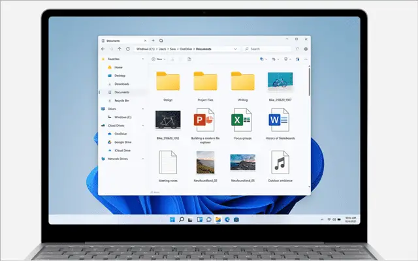Open the View layout dropdown
The width and height of the screenshot is (418, 261).
tap(287, 59)
